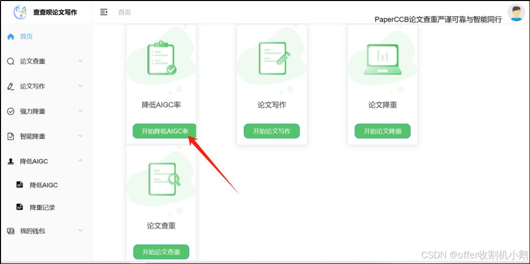Click the checkmark circle icon beside 强力降重
The width and height of the screenshot is (530, 264).
(x=11, y=111)
